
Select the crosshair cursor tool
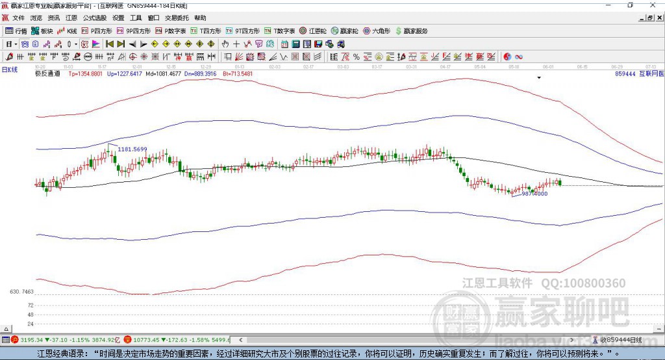click(236, 44)
